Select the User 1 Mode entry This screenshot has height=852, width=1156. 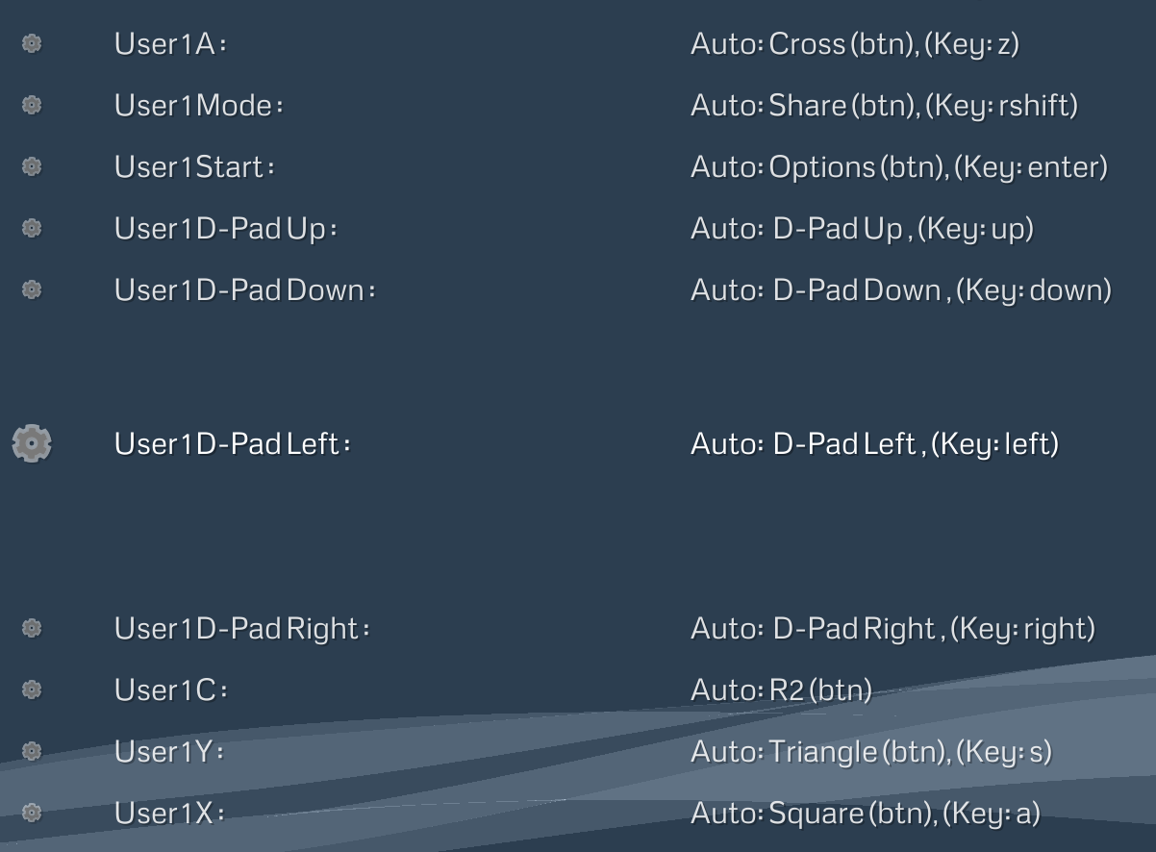click(578, 105)
